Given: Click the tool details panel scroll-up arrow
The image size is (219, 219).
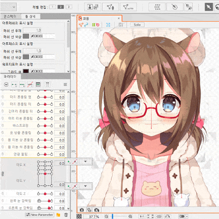Looking at the screenshot, I should [x=68, y=21].
